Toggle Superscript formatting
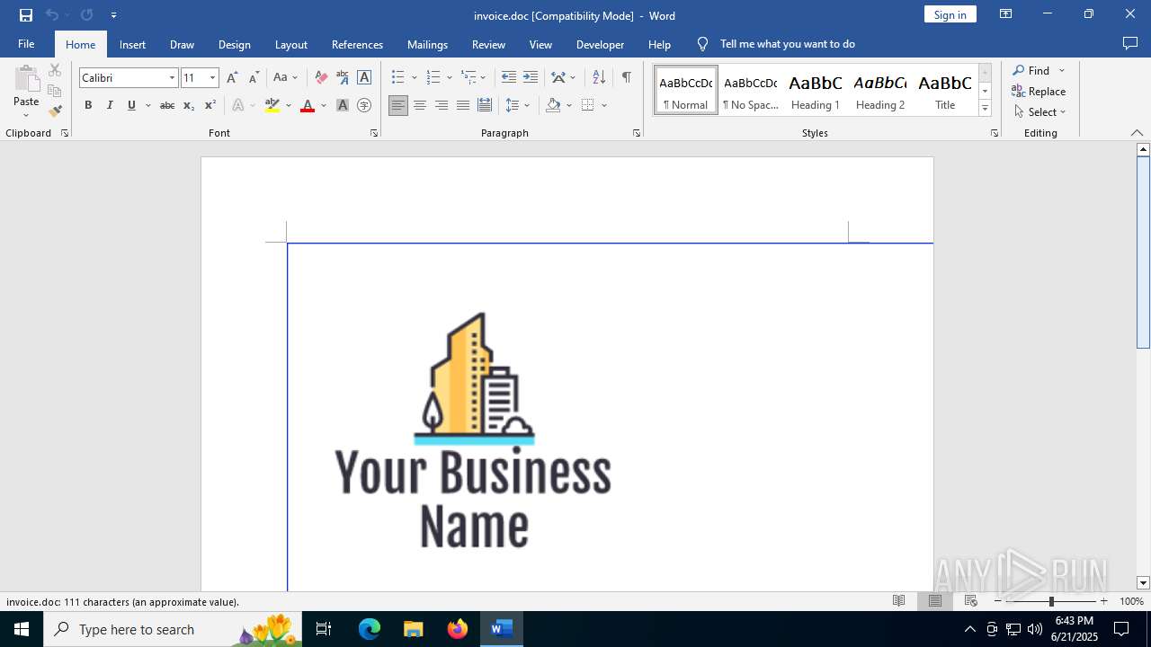The width and height of the screenshot is (1151, 647). click(x=210, y=105)
